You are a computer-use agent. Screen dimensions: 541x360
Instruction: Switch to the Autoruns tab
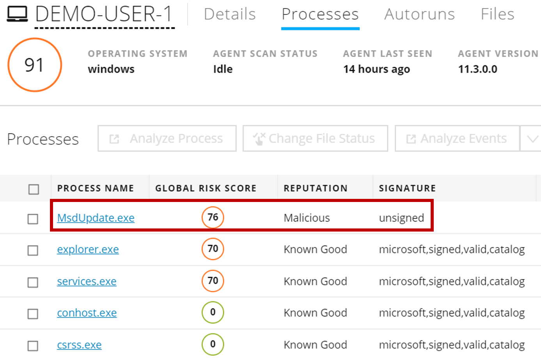point(419,14)
